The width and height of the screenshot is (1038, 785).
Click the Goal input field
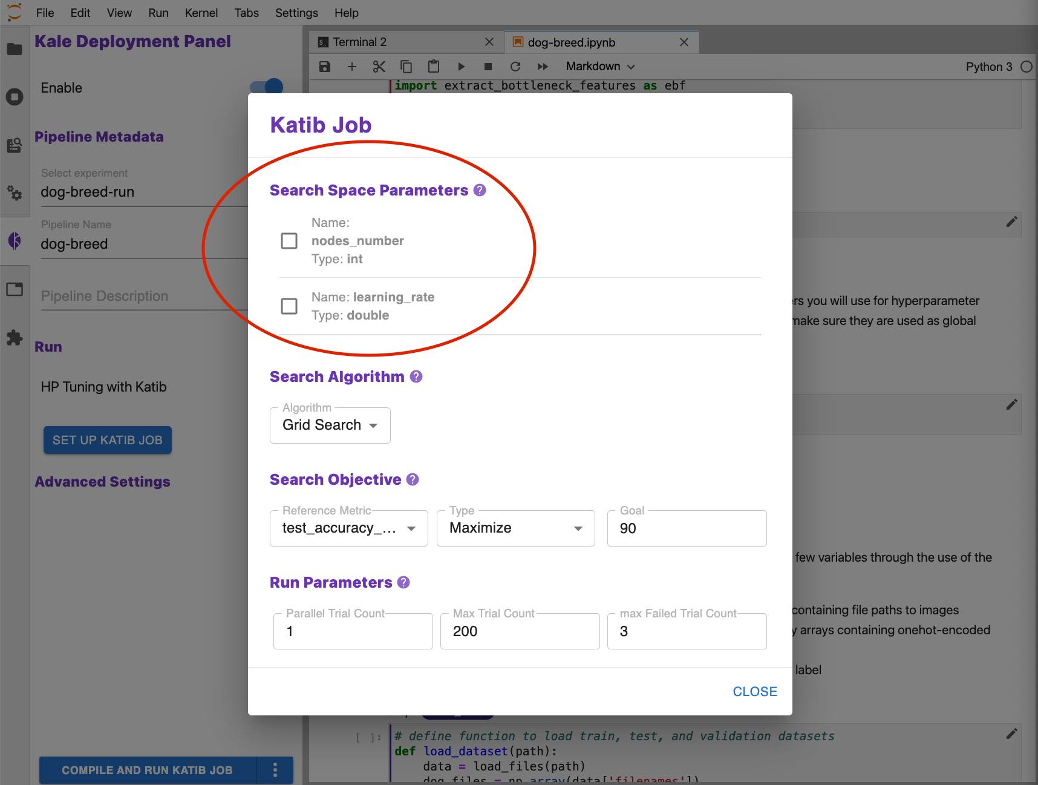tap(687, 528)
